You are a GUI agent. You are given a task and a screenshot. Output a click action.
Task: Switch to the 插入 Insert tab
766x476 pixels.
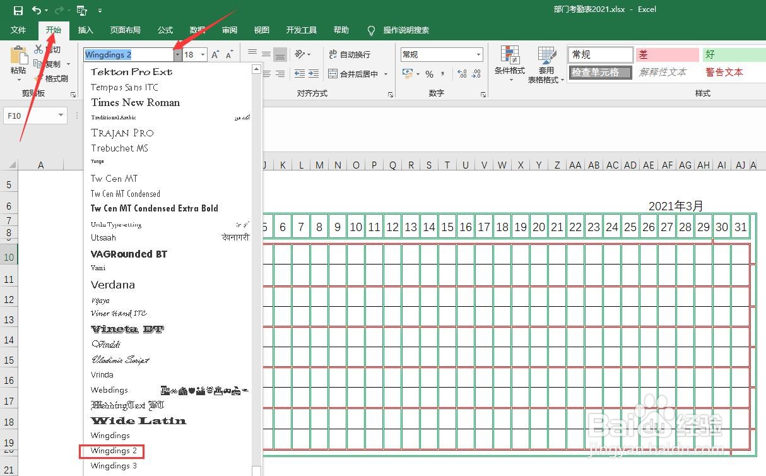[x=86, y=30]
